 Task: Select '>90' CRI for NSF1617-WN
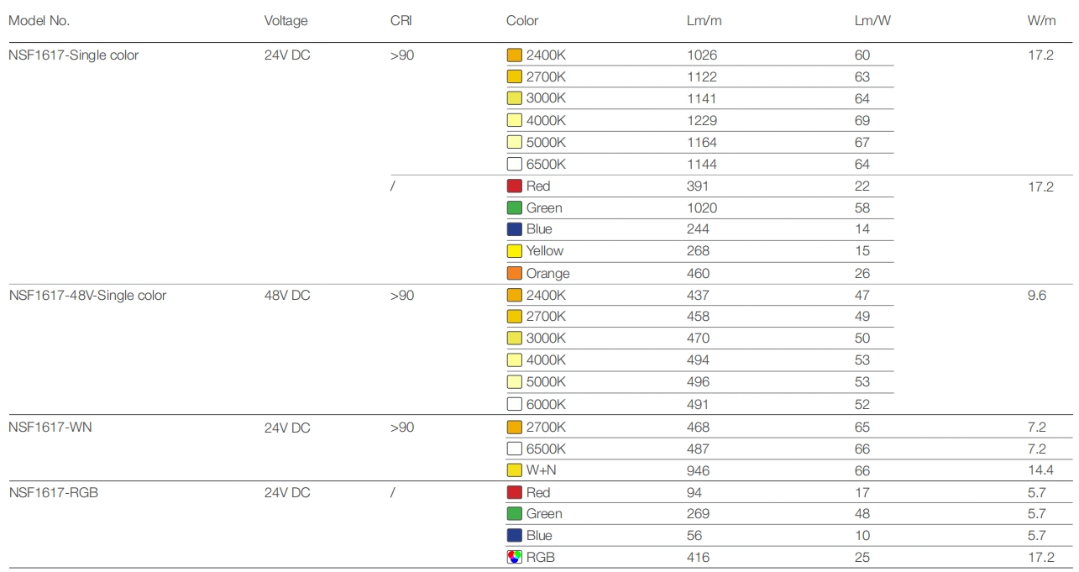coord(402,428)
